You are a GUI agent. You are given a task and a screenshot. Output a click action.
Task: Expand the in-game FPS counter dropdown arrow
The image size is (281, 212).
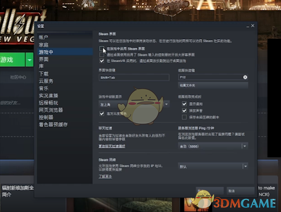pos(166,104)
